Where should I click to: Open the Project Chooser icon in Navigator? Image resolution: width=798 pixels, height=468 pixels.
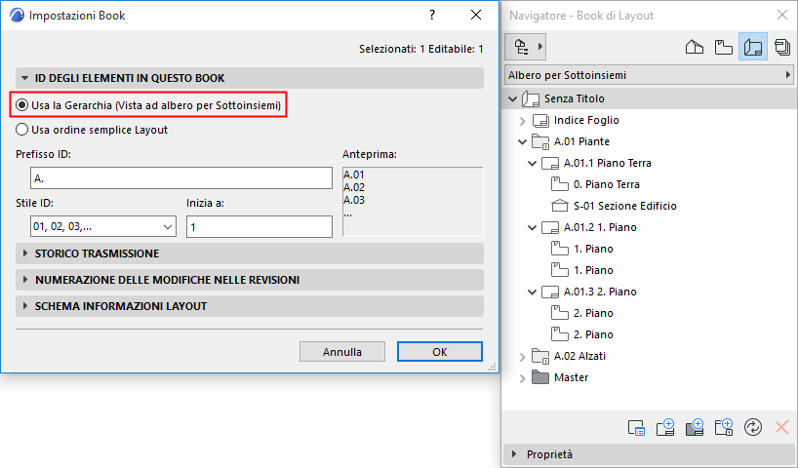coord(525,47)
